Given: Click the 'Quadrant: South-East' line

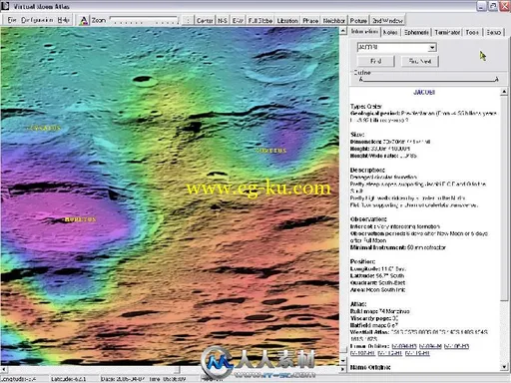Looking at the screenshot, I should (377, 283).
